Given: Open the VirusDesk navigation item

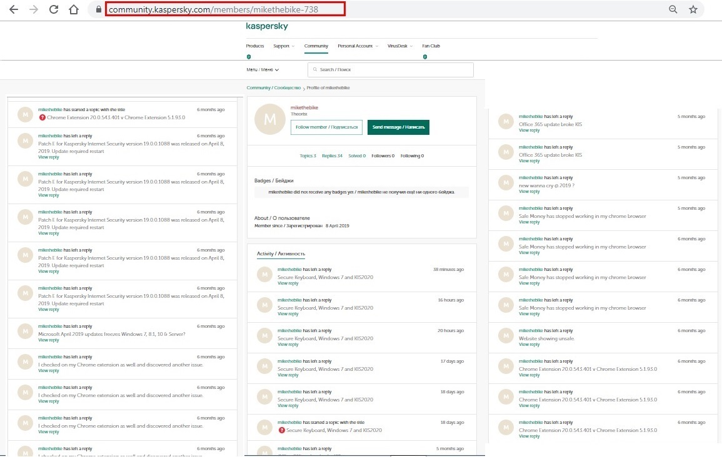Looking at the screenshot, I should coord(398,46).
